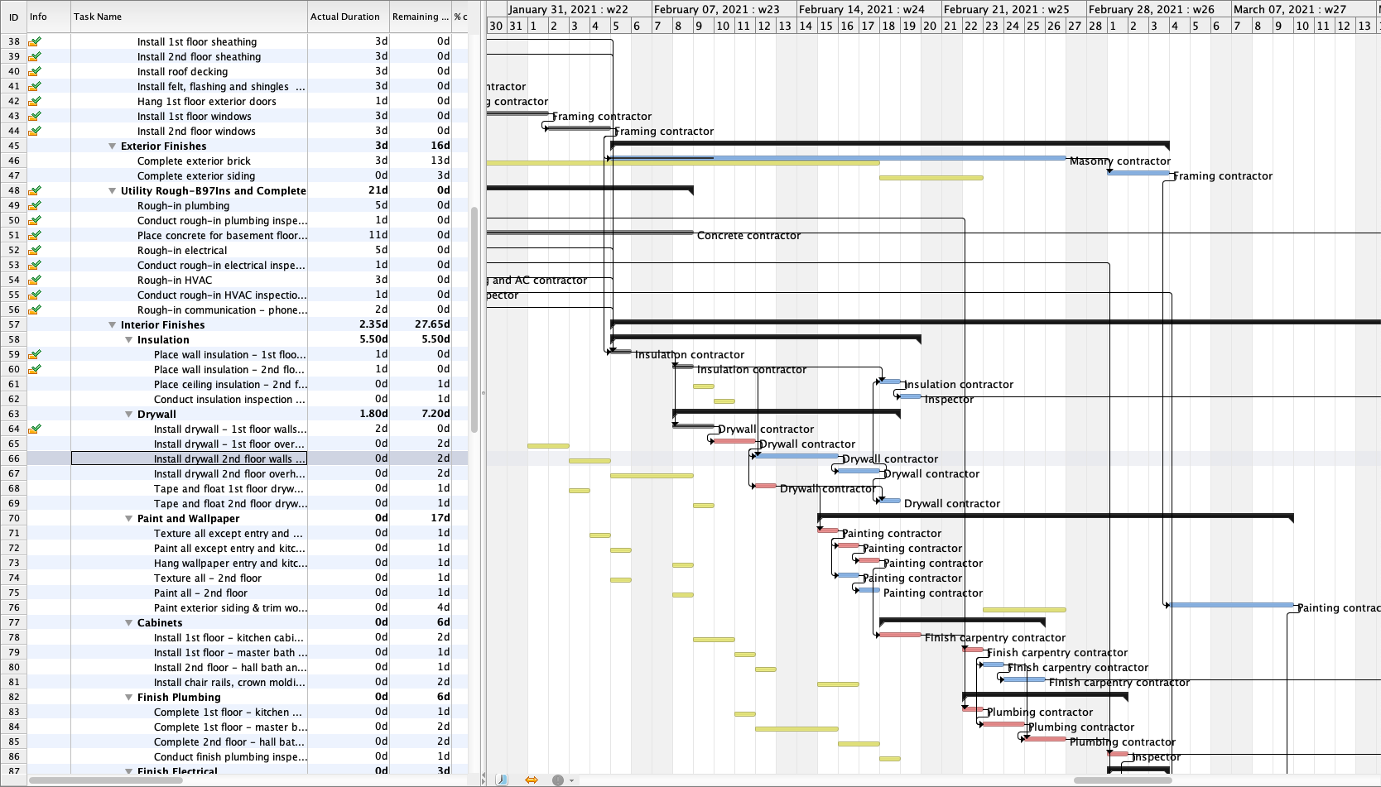Click completed checkmark icon for row 53
The width and height of the screenshot is (1381, 787).
[35, 265]
